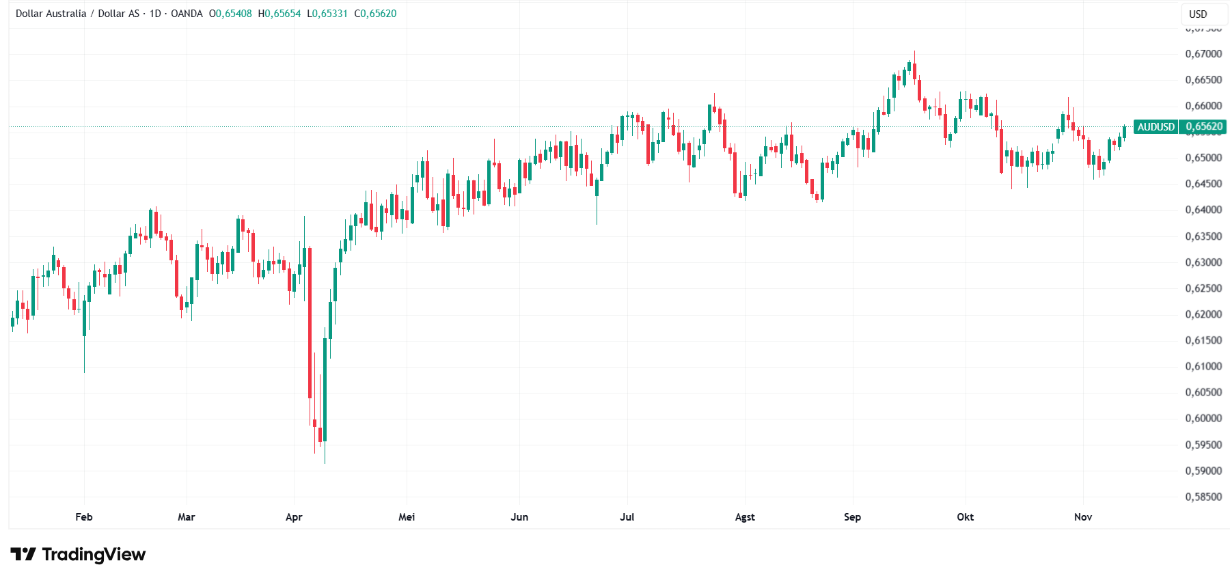Click the OANDA source label
Screen dimensions: 1230x580
click(187, 14)
